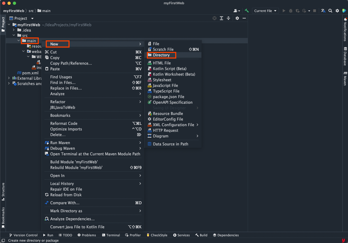This screenshot has width=348, height=243.
Task: Click Select Opened File target icon
Action: [x=214, y=18]
